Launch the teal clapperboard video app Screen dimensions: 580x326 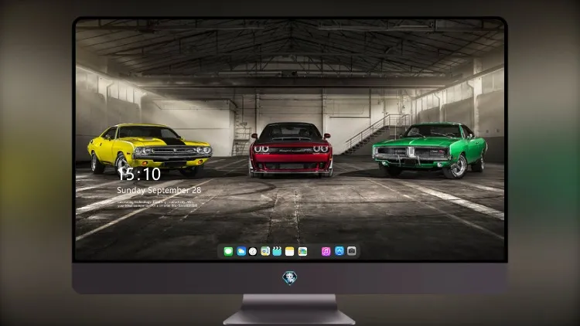pyautogui.click(x=277, y=251)
